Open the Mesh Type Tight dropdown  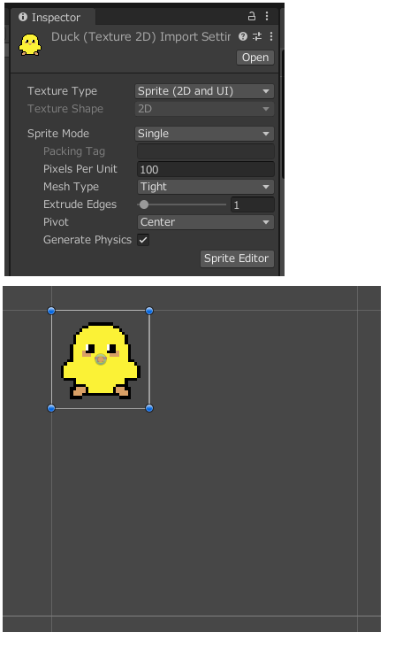[x=205, y=187]
